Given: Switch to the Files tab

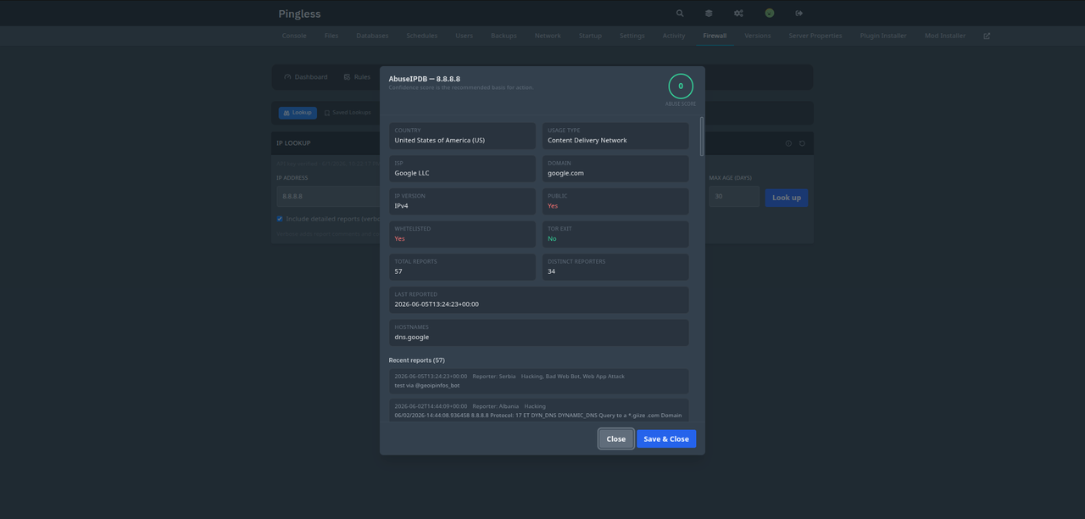Looking at the screenshot, I should [x=331, y=36].
